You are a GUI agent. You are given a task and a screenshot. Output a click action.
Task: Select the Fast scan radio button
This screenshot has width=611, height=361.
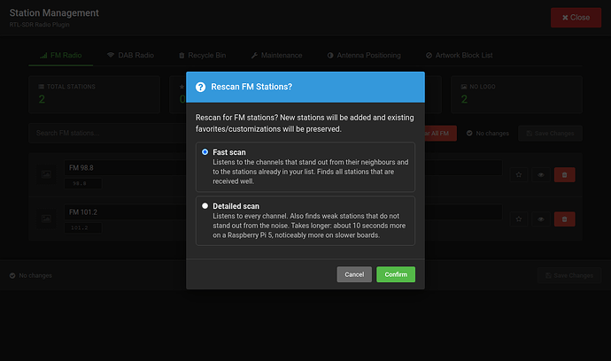coord(205,152)
